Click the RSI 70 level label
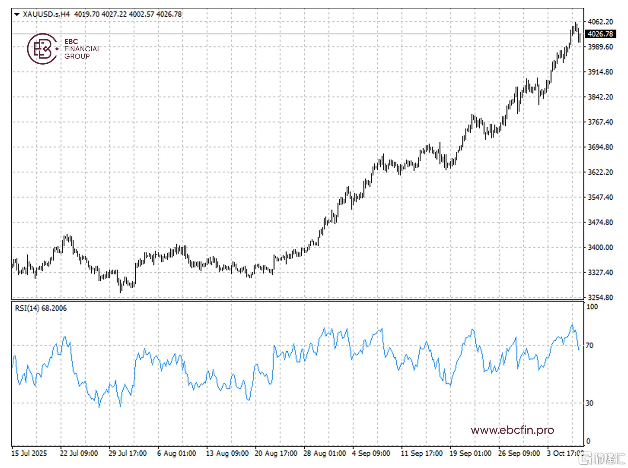Viewport: 628px width, 468px height. (590, 346)
